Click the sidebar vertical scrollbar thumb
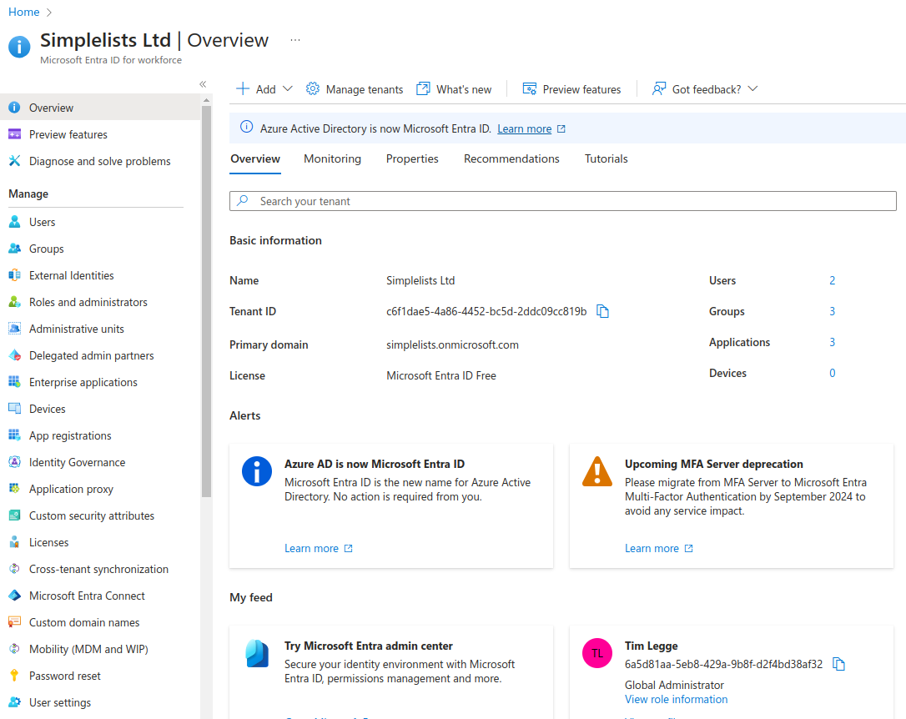The height and width of the screenshot is (719, 906). 206,301
